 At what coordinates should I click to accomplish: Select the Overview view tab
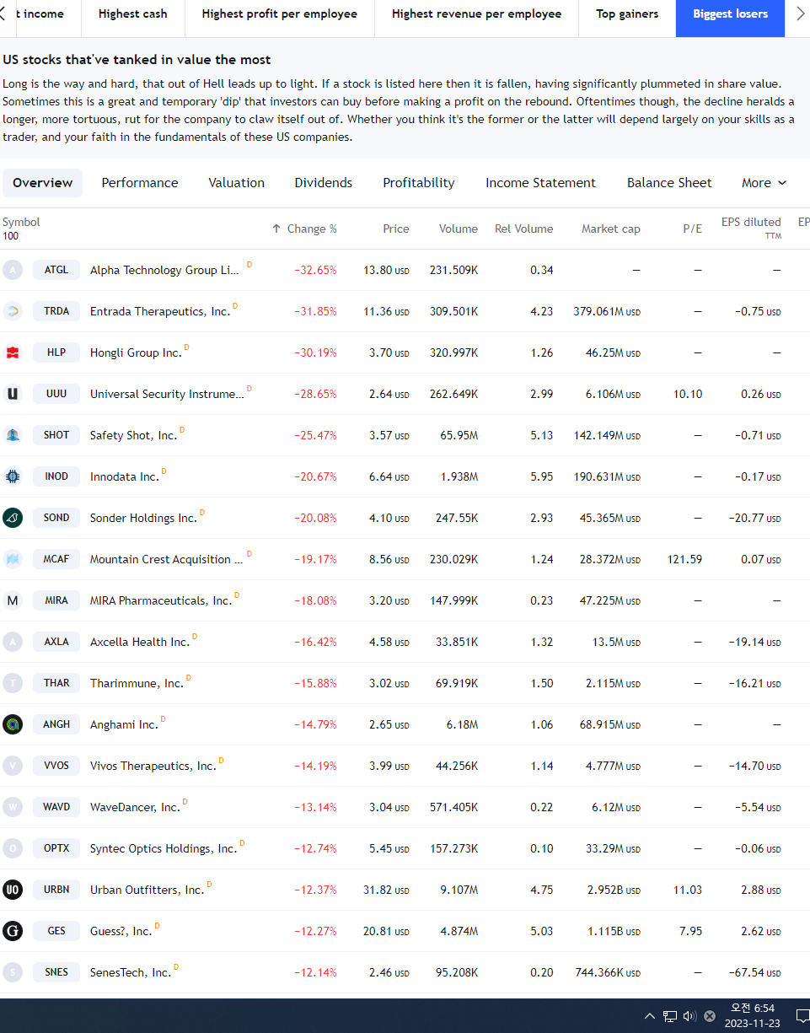(x=42, y=183)
